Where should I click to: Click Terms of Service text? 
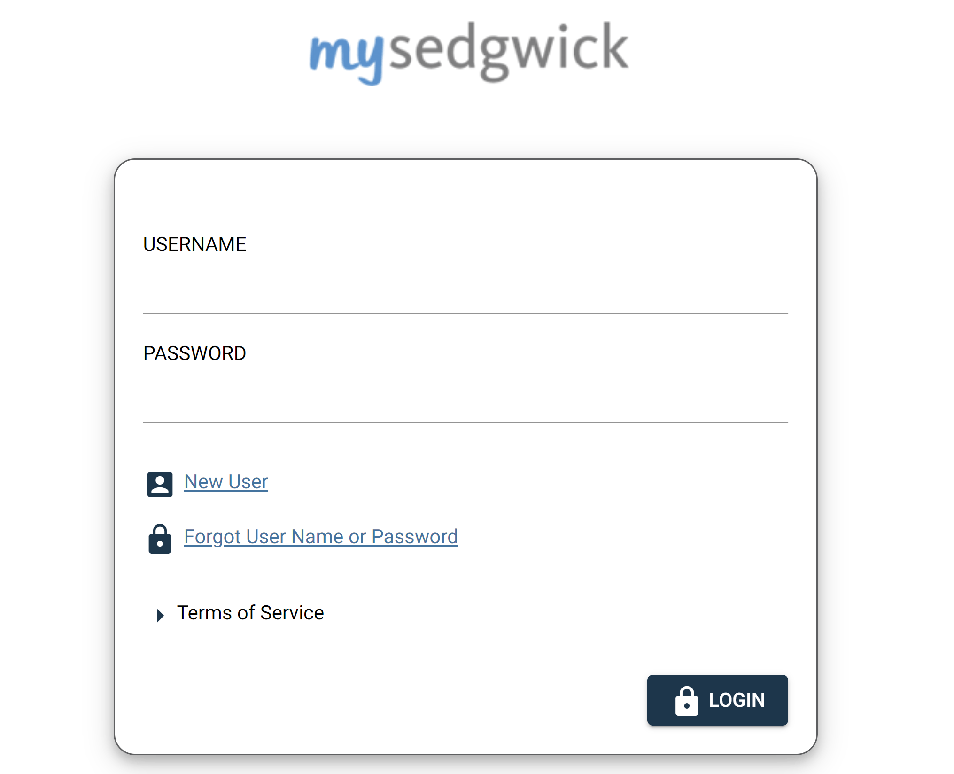[250, 612]
